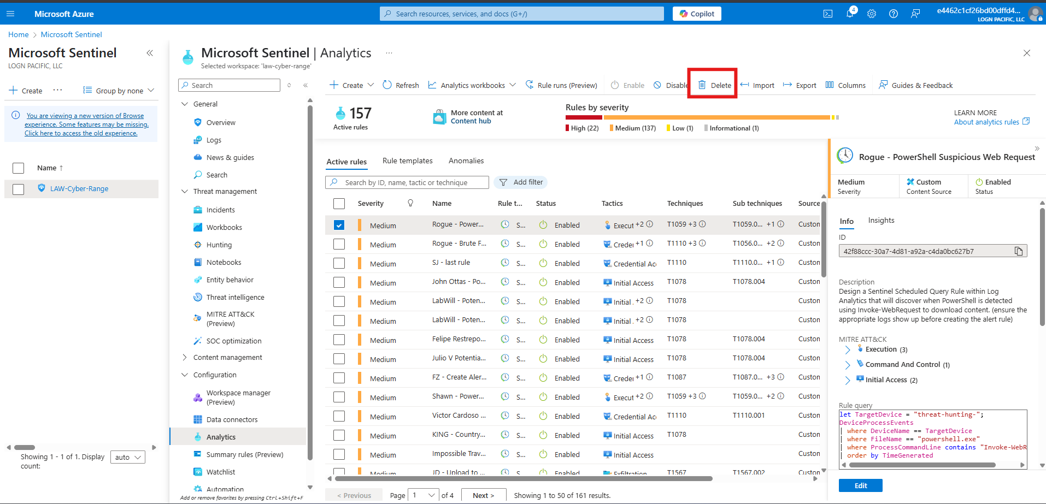Open Cloud Shell from the top bar
Image resolution: width=1046 pixels, height=504 pixels.
(828, 14)
